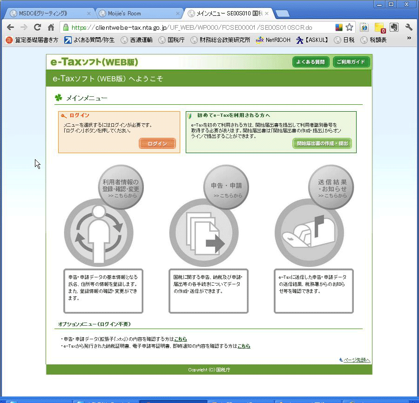Click the オプションメニュー(ログイン不要) heading
Image resolution: width=419 pixels, height=403 pixels.
pos(95,324)
